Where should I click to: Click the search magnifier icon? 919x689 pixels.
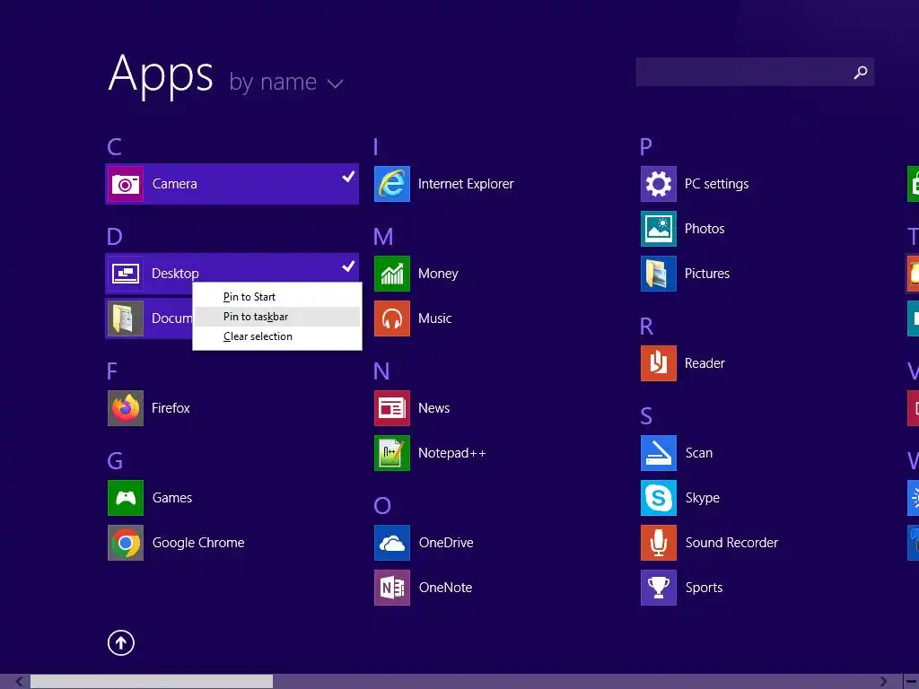(x=861, y=72)
